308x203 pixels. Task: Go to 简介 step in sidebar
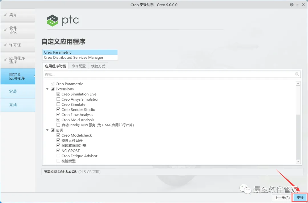(x=18, y=15)
